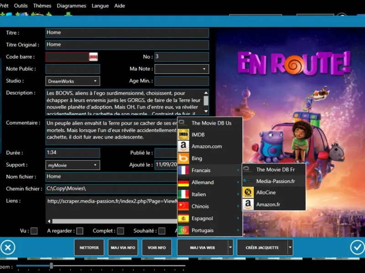The image size is (365, 273).
Task: Open the Ma Note dropdown
Action: 182,69
